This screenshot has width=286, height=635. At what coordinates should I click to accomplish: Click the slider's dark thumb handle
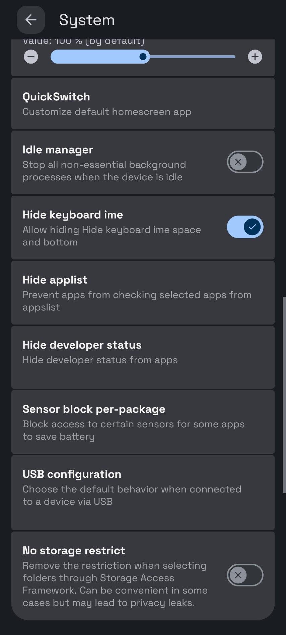coord(143,57)
